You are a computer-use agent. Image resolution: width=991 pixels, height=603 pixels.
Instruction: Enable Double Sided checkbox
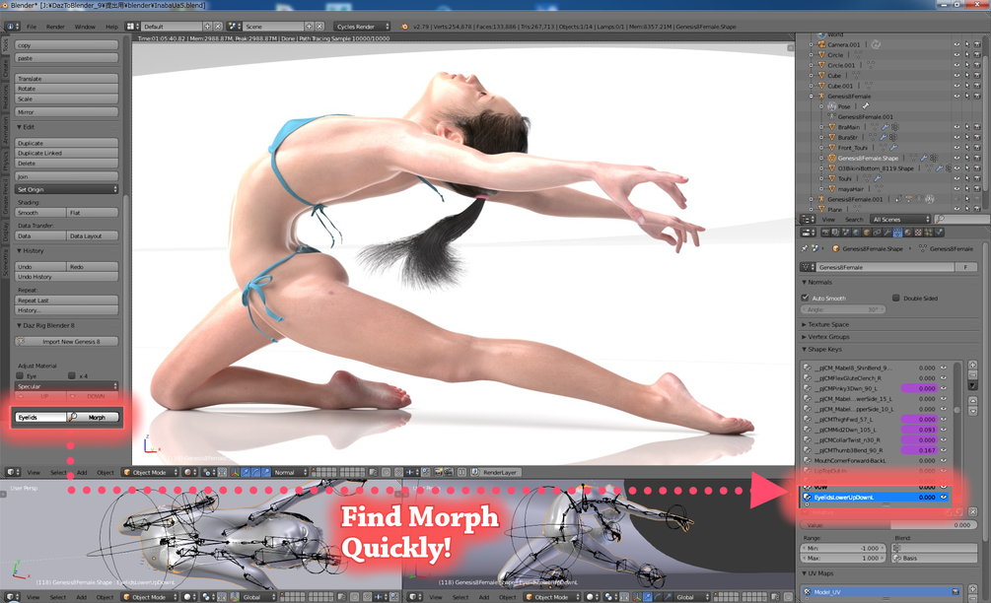coord(896,298)
